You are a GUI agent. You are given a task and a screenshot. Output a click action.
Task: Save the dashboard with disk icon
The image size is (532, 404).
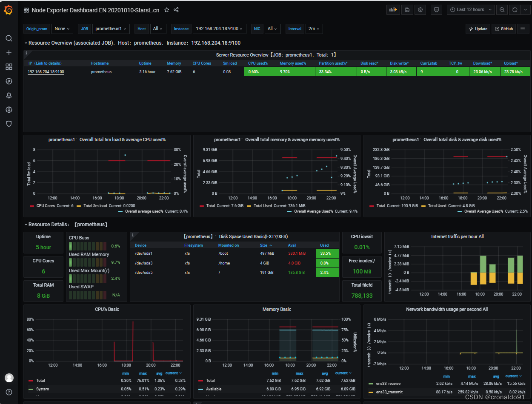tap(407, 9)
